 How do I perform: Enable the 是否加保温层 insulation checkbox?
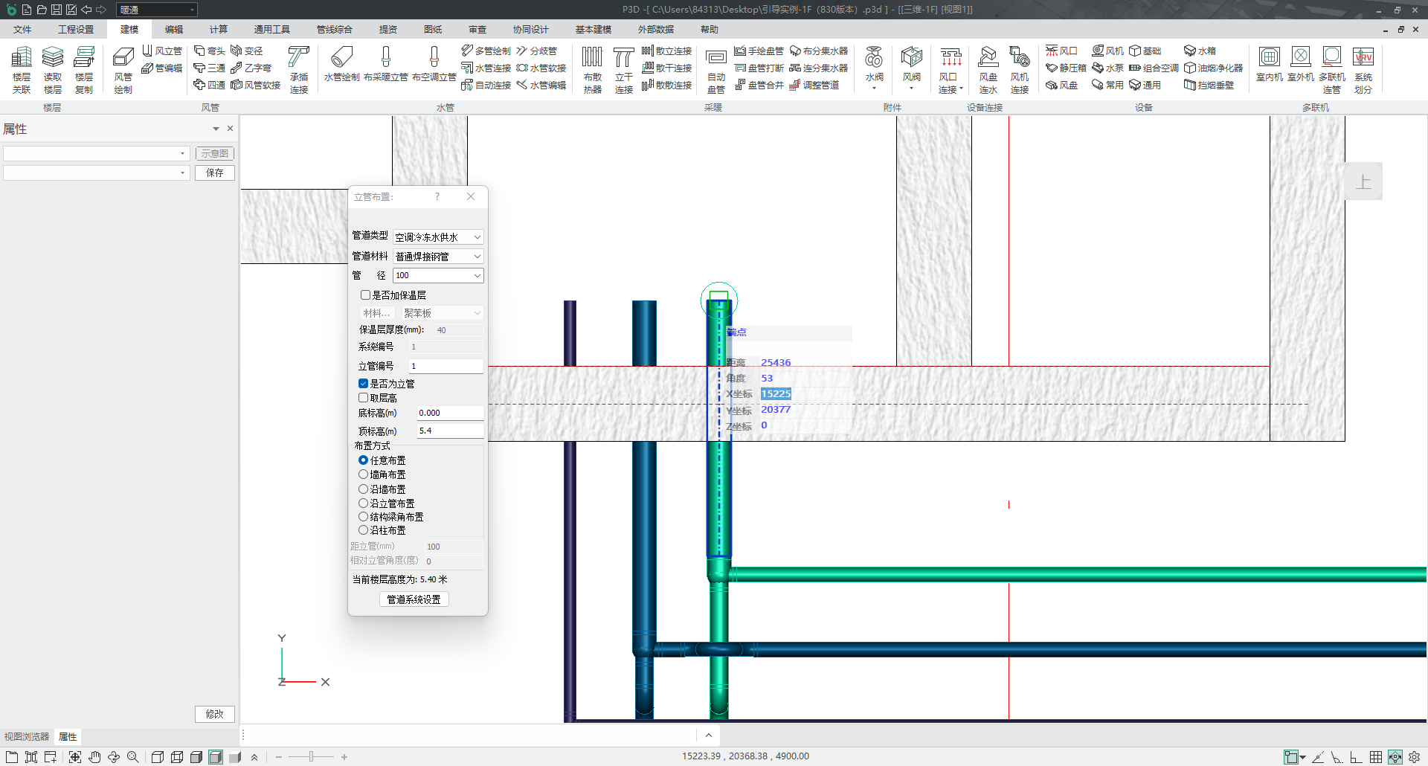[365, 295]
